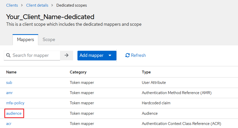The height and width of the screenshot is (128, 238).
Task: Open the sub mapper
Action: (9, 83)
